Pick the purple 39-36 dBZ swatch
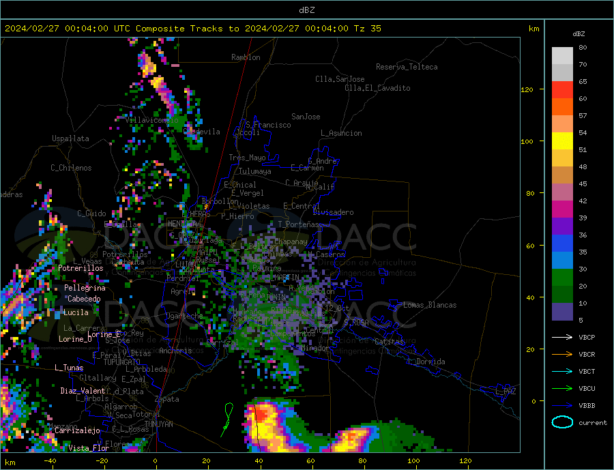 point(562,226)
